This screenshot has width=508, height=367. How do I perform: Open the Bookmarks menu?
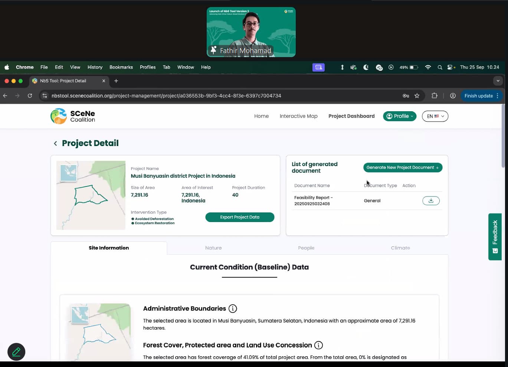pos(121,67)
